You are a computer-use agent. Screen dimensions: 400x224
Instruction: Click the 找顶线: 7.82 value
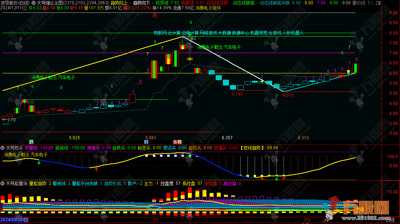[167, 3]
